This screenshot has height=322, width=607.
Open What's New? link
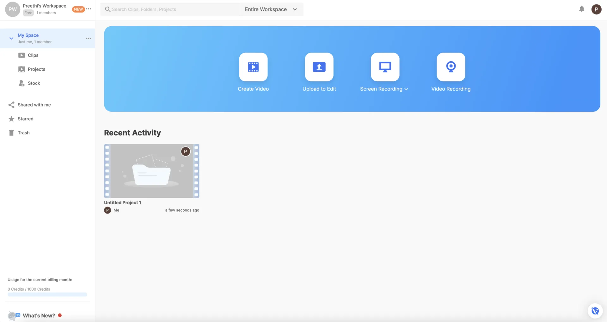pyautogui.click(x=39, y=315)
